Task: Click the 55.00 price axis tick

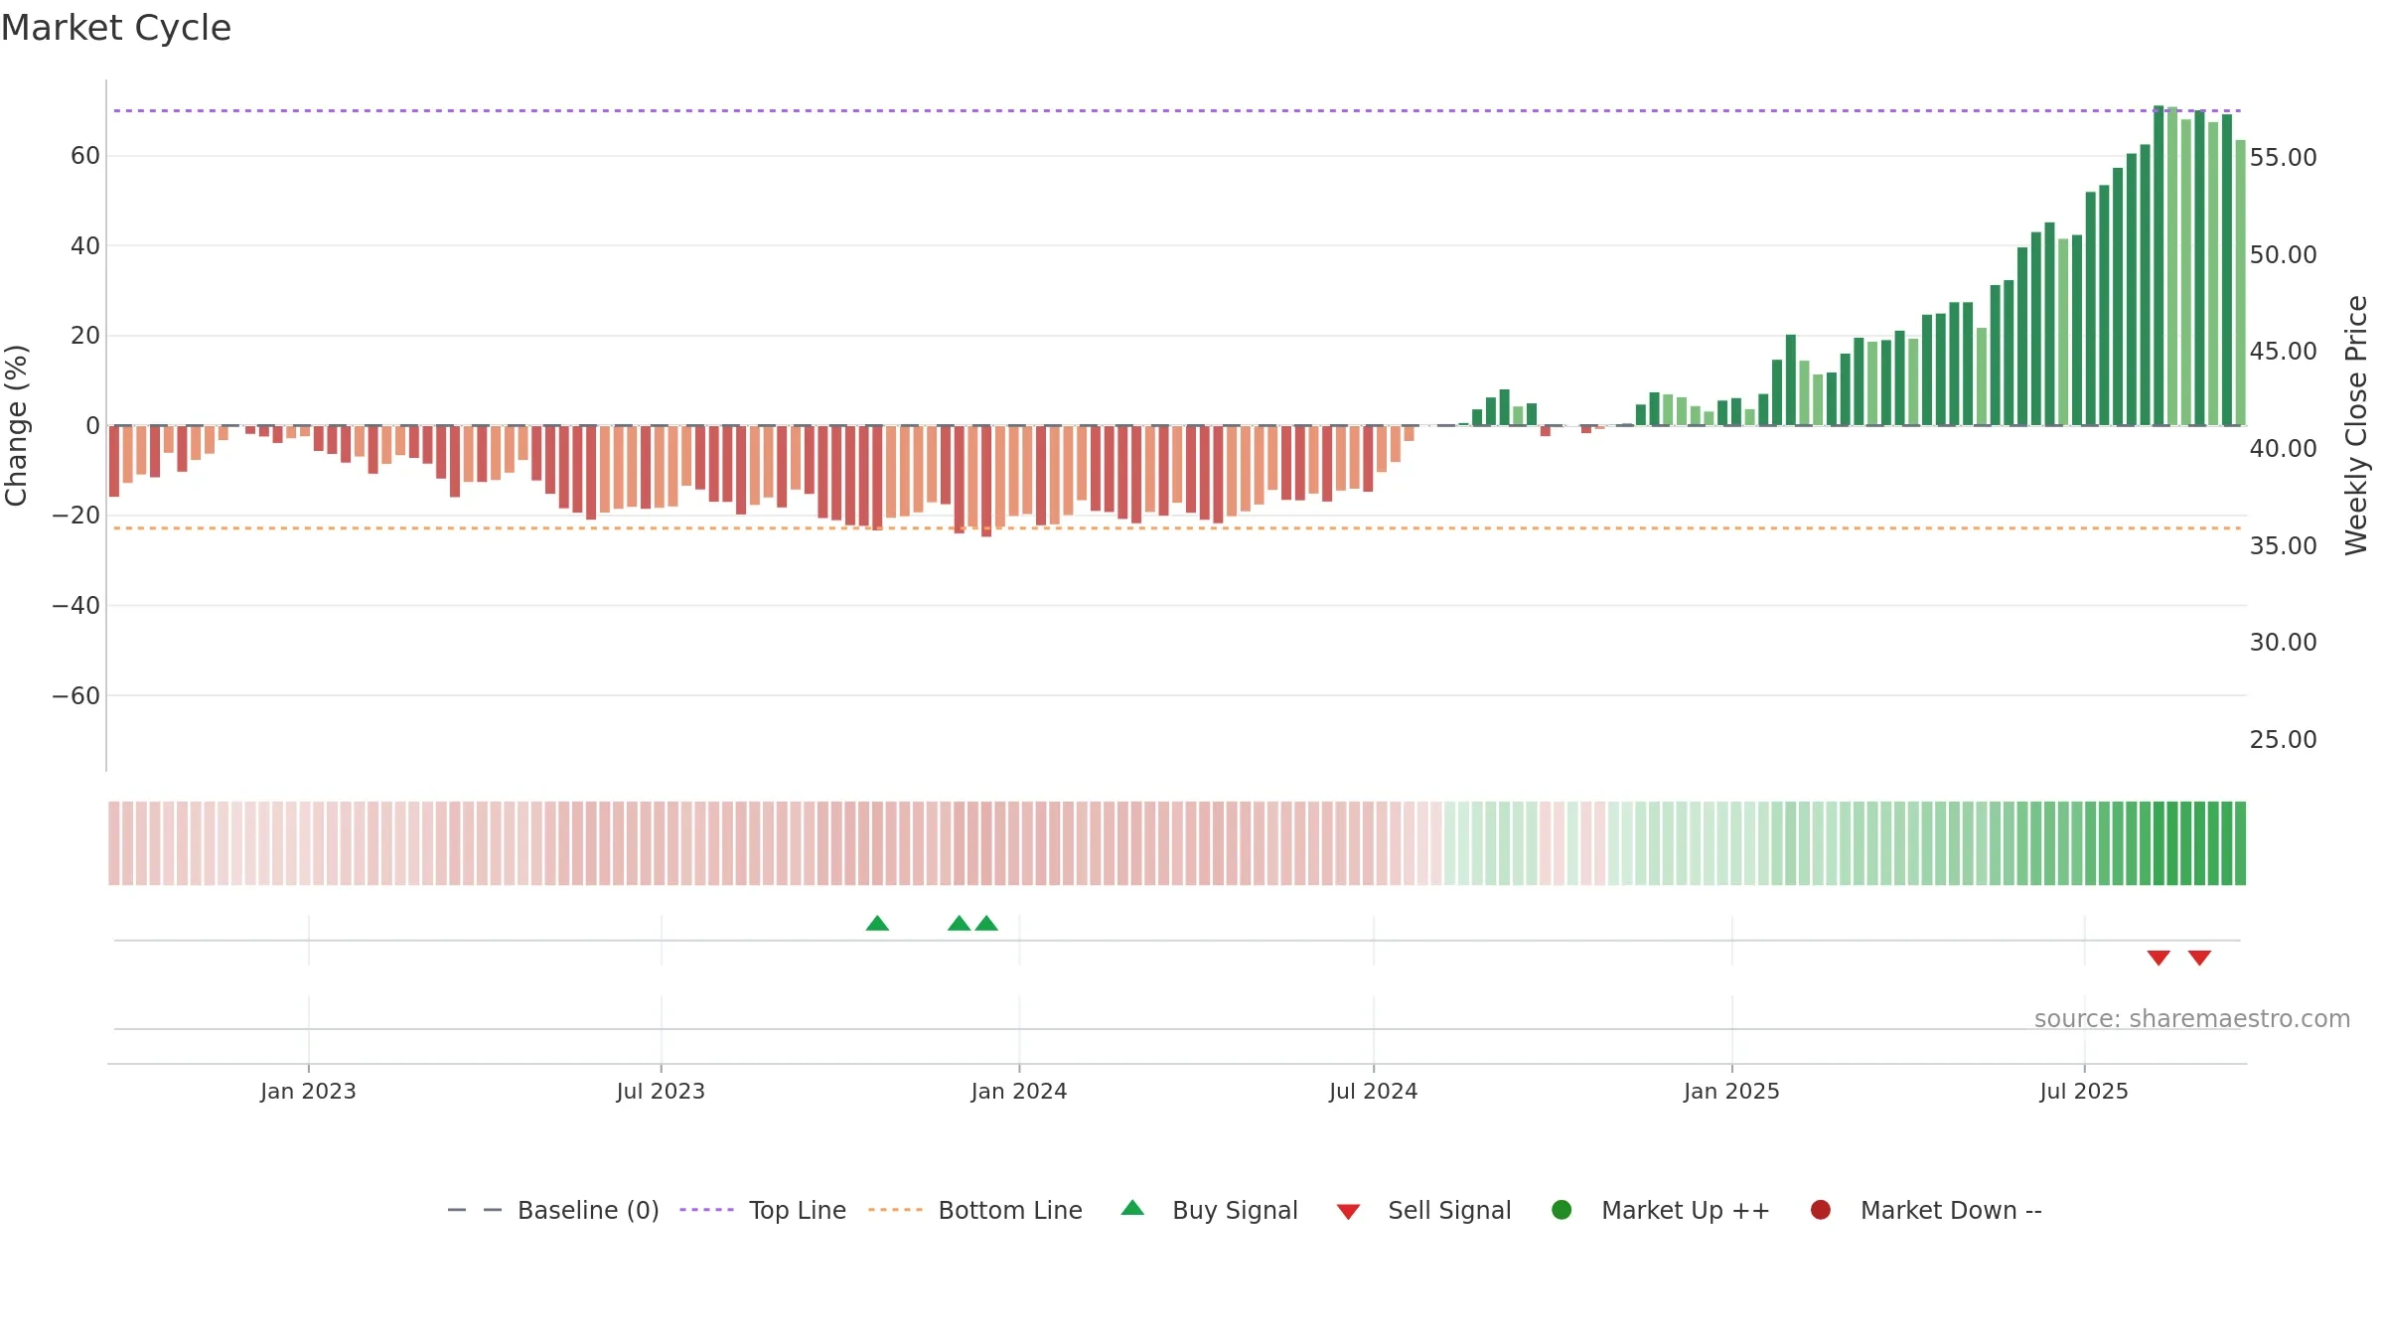Action: pyautogui.click(x=2283, y=157)
